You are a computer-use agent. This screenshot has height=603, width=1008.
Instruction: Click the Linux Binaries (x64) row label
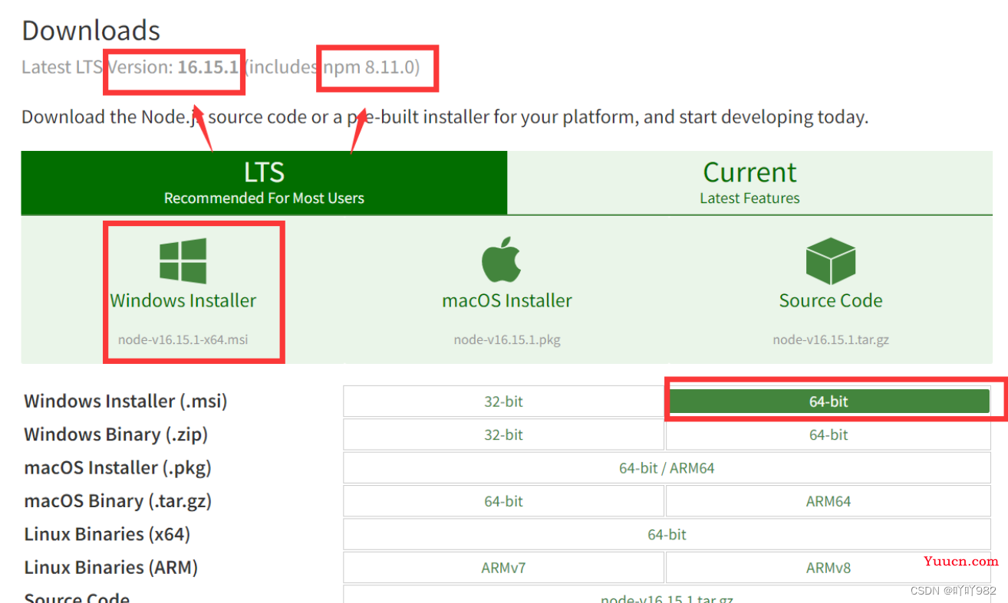click(x=107, y=534)
